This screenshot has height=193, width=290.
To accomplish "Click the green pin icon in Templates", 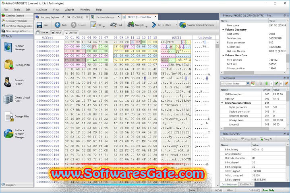I will coord(276,84).
